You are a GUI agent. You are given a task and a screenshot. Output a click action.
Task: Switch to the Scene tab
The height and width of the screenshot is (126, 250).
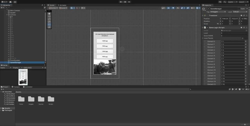pyautogui.click(x=51, y=5)
